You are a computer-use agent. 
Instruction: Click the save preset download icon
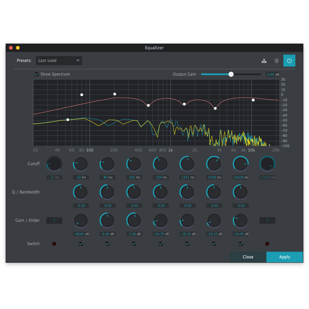(x=264, y=61)
